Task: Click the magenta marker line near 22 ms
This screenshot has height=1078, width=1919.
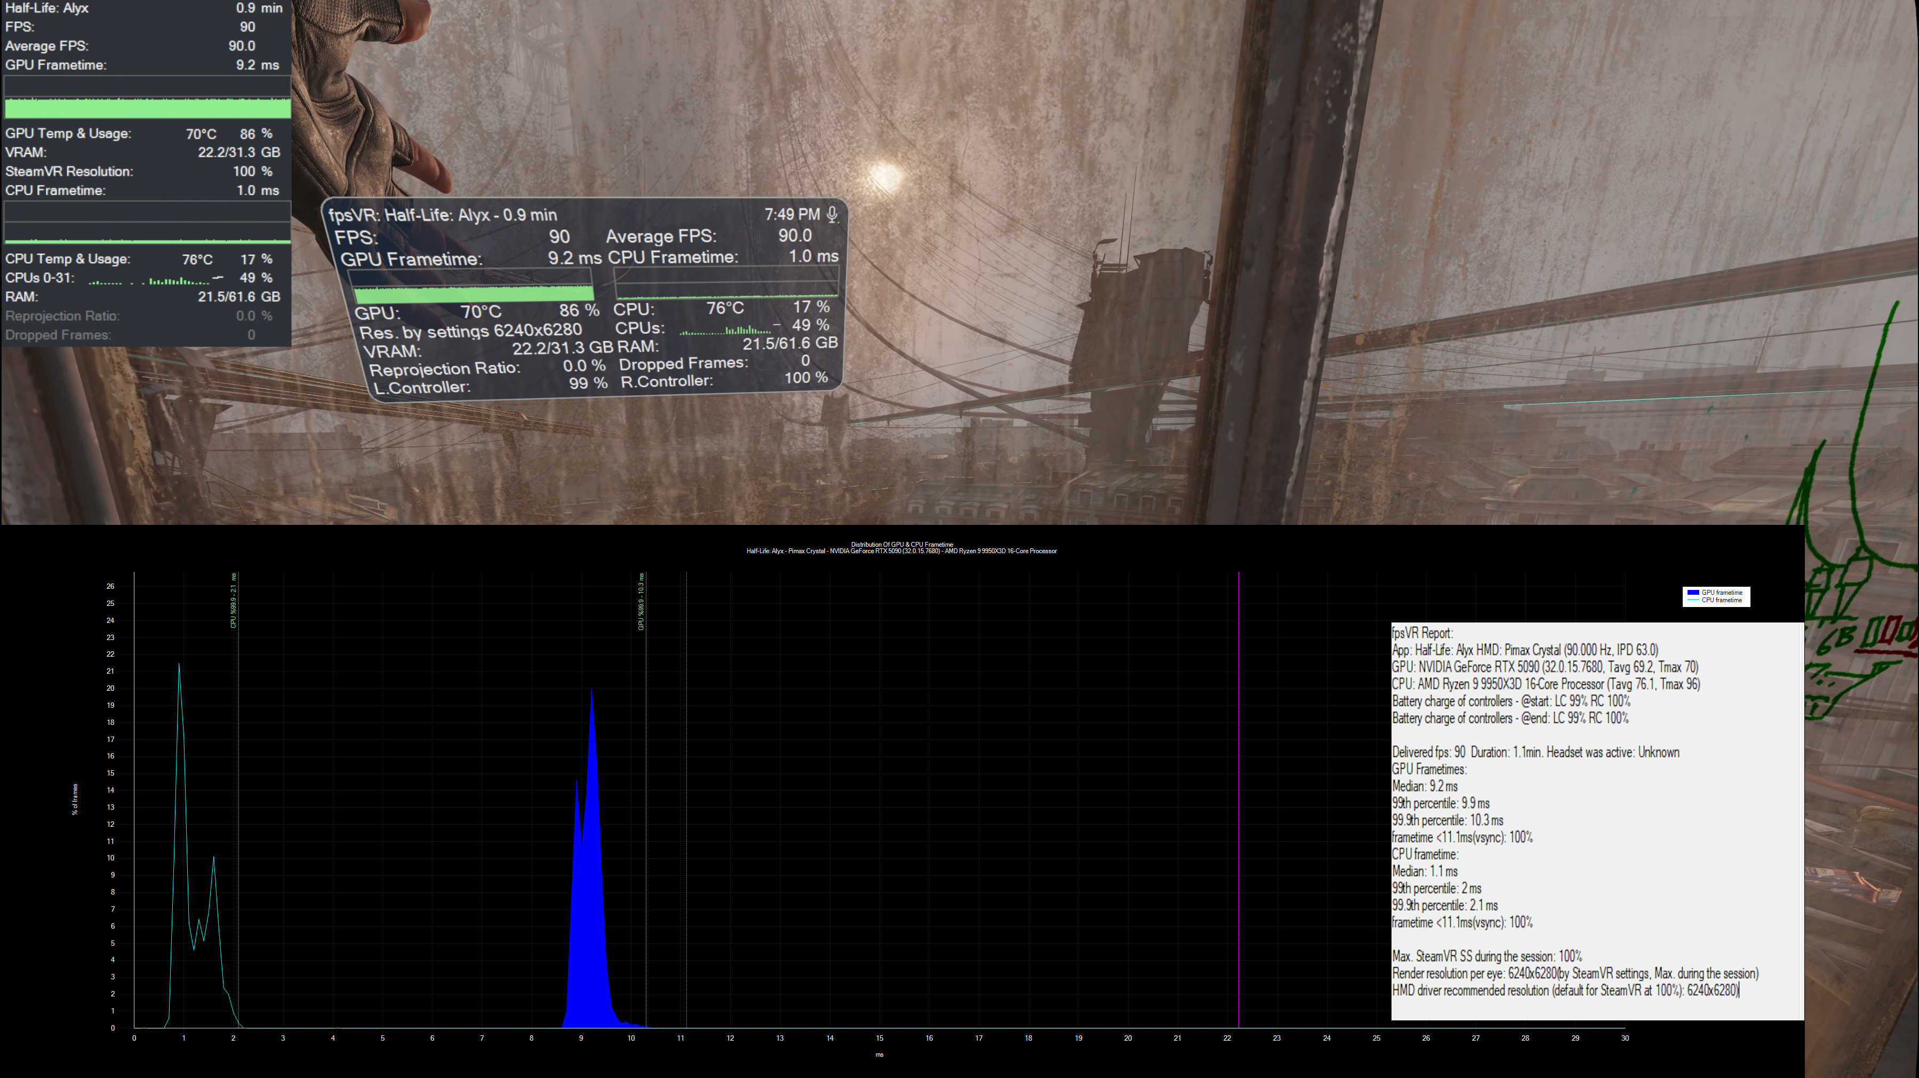Action: pos(1238,800)
